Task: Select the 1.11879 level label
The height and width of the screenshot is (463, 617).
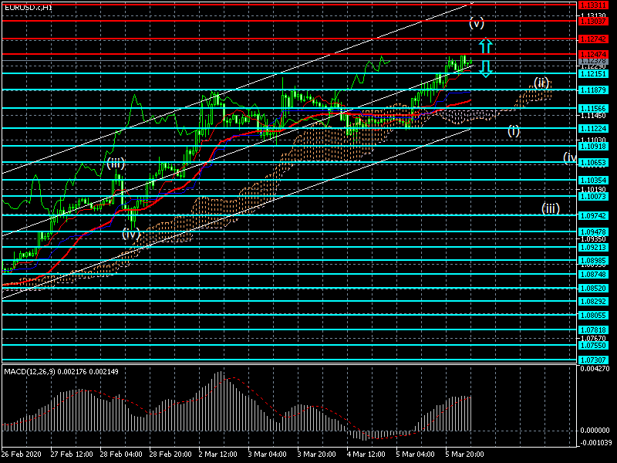Action: [592, 90]
